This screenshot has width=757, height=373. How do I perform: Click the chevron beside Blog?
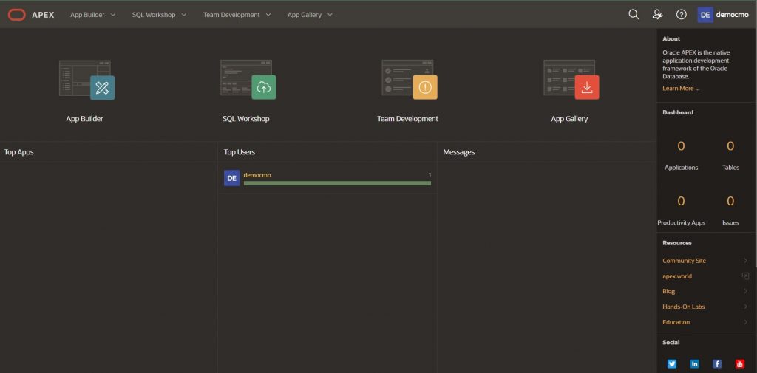point(745,292)
